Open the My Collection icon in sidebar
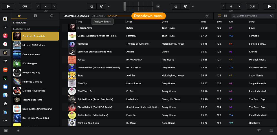Image resolution: width=277 pixels, height=135 pixels. (5, 19)
